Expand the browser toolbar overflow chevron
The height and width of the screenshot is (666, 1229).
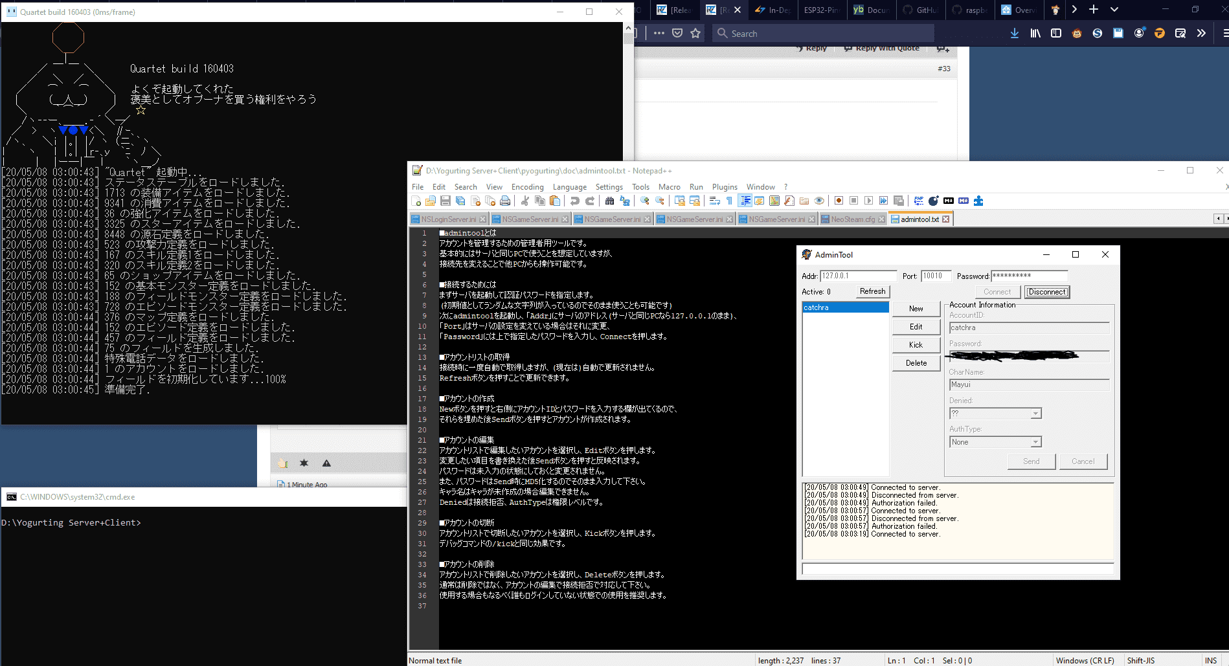(1201, 33)
